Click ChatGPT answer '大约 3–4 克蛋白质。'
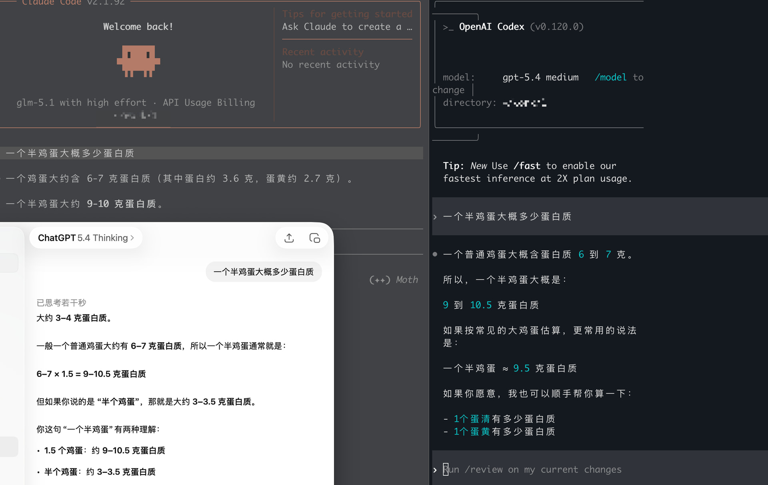 [75, 318]
